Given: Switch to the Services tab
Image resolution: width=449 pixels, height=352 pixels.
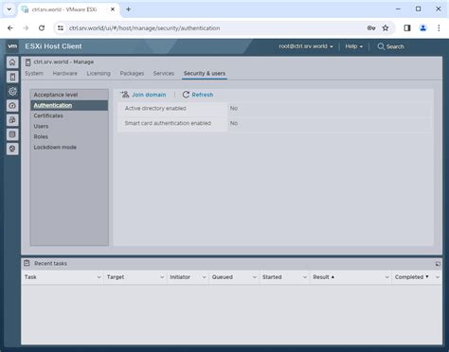Looking at the screenshot, I should pos(164,73).
